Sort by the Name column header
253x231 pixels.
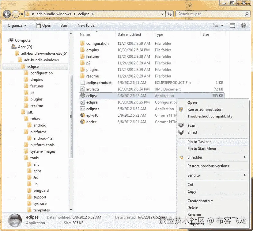coord(85,34)
